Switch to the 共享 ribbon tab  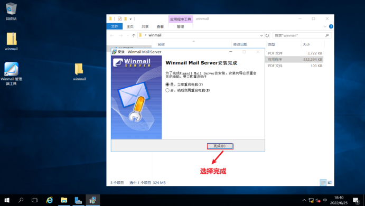point(145,26)
